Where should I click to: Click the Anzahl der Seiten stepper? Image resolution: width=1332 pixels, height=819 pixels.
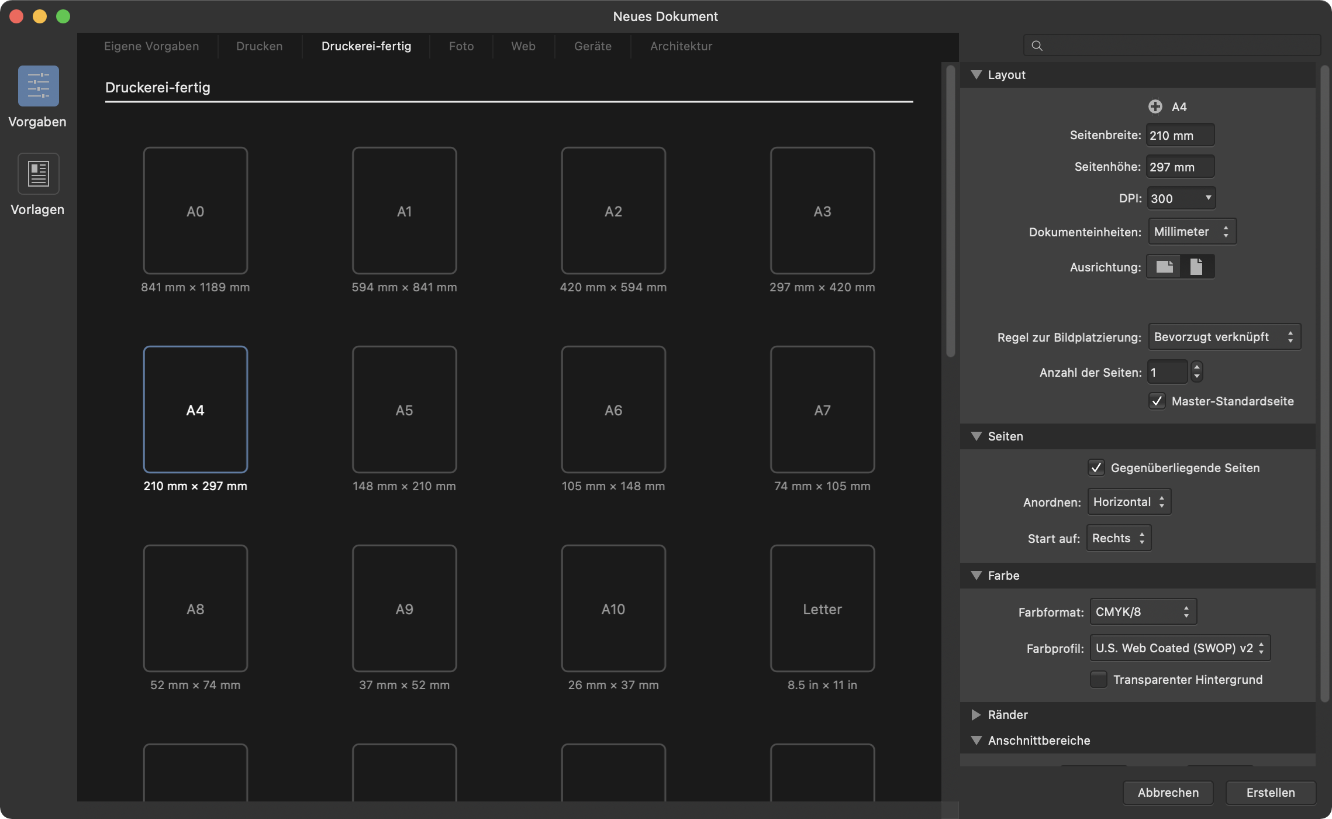coord(1197,372)
